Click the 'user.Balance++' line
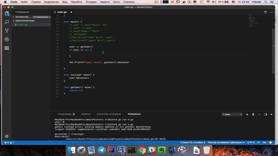 (x=79, y=78)
